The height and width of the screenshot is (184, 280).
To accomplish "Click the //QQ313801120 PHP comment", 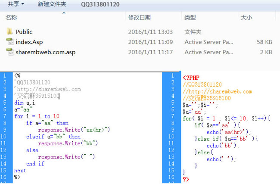I will (202, 84).
